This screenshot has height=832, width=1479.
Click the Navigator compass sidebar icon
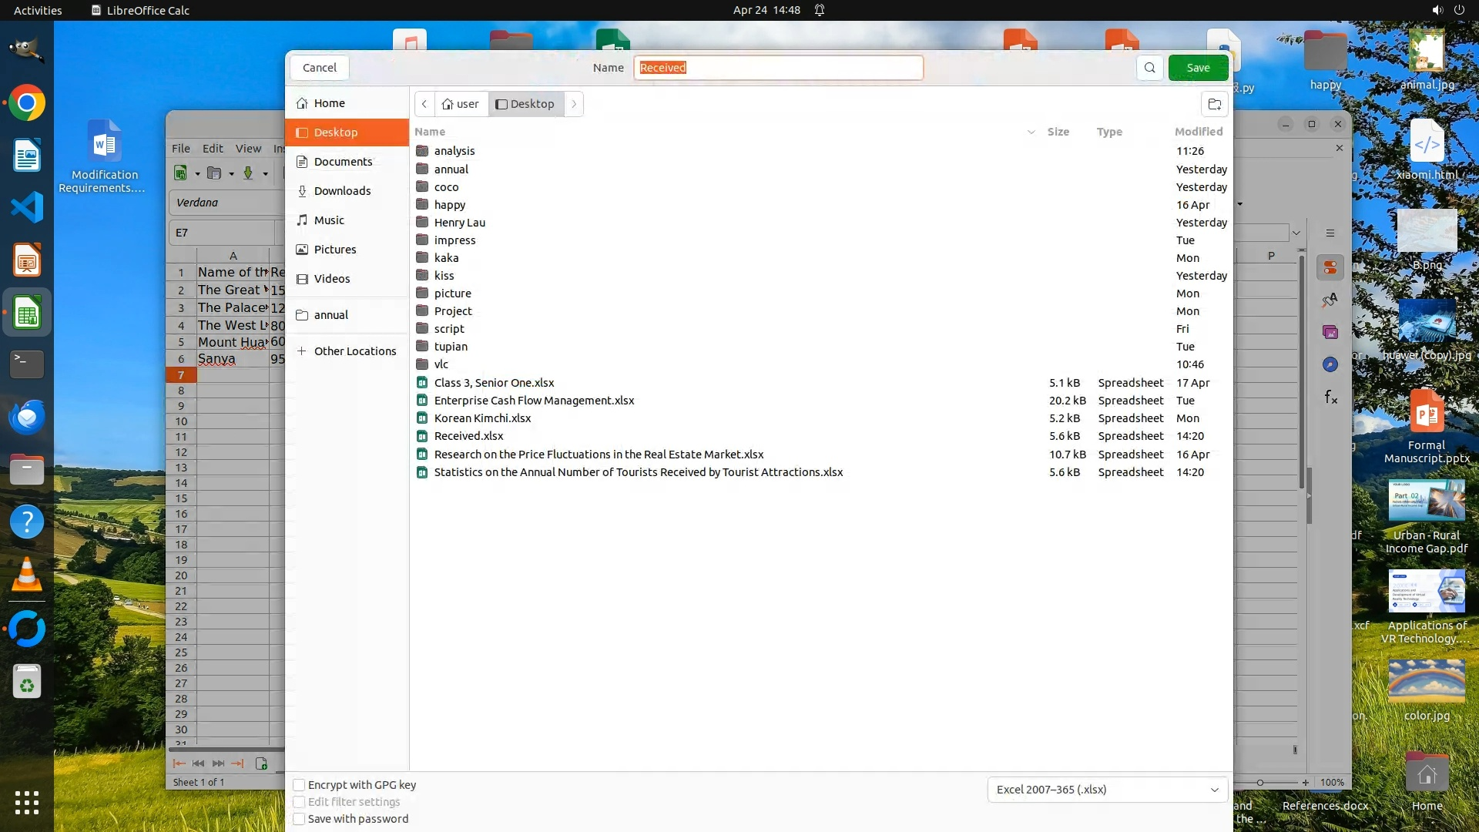coord(1330,364)
